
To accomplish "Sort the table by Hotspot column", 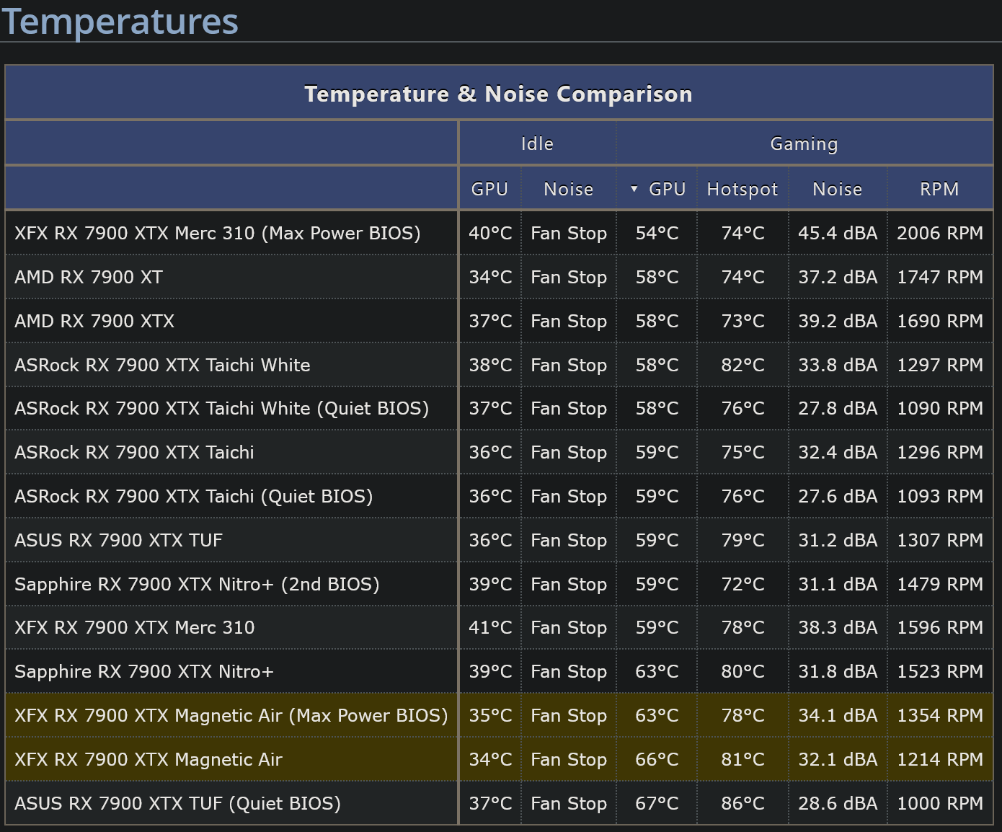I will tap(742, 188).
